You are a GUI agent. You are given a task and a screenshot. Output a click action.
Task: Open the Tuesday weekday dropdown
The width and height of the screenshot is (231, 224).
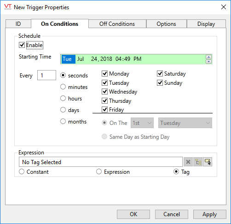[x=185, y=123]
